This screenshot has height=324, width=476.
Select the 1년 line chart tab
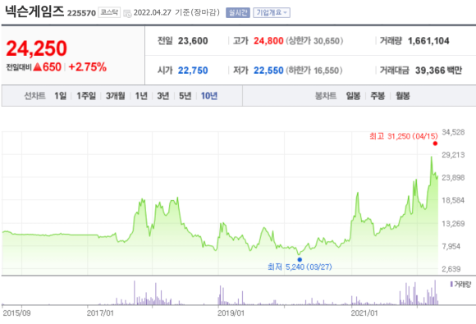(x=141, y=96)
